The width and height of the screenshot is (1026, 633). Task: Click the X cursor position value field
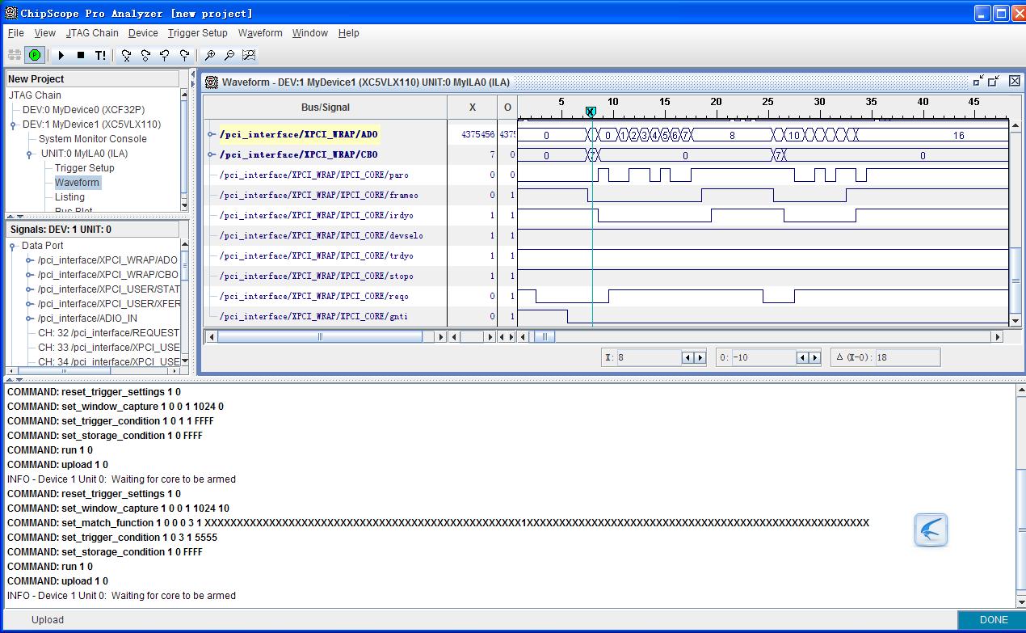tap(649, 357)
